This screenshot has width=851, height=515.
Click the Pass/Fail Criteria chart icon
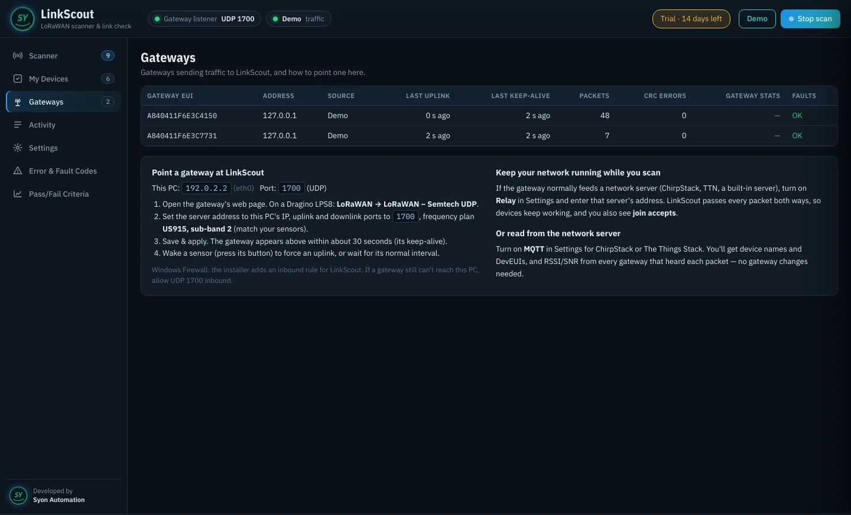click(x=18, y=194)
